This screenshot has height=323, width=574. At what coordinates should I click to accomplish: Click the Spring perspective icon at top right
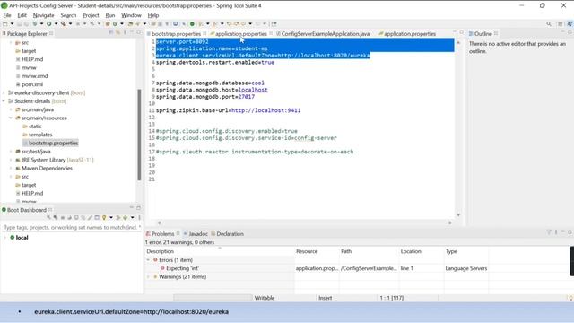[570, 24]
